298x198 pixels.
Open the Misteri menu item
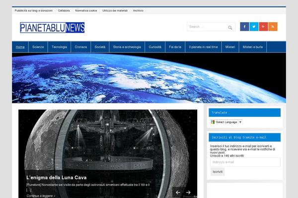230,47
